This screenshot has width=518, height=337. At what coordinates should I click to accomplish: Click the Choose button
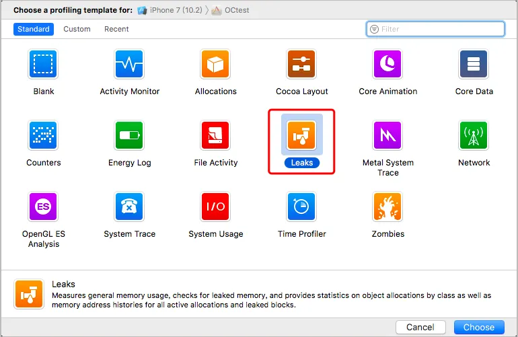click(479, 327)
